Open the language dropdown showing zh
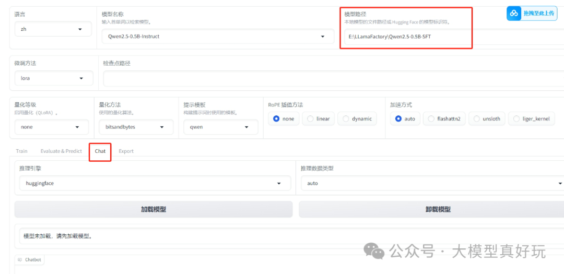The width and height of the screenshot is (564, 274). (x=53, y=29)
